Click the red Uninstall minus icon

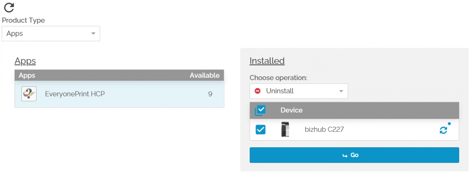tap(258, 91)
